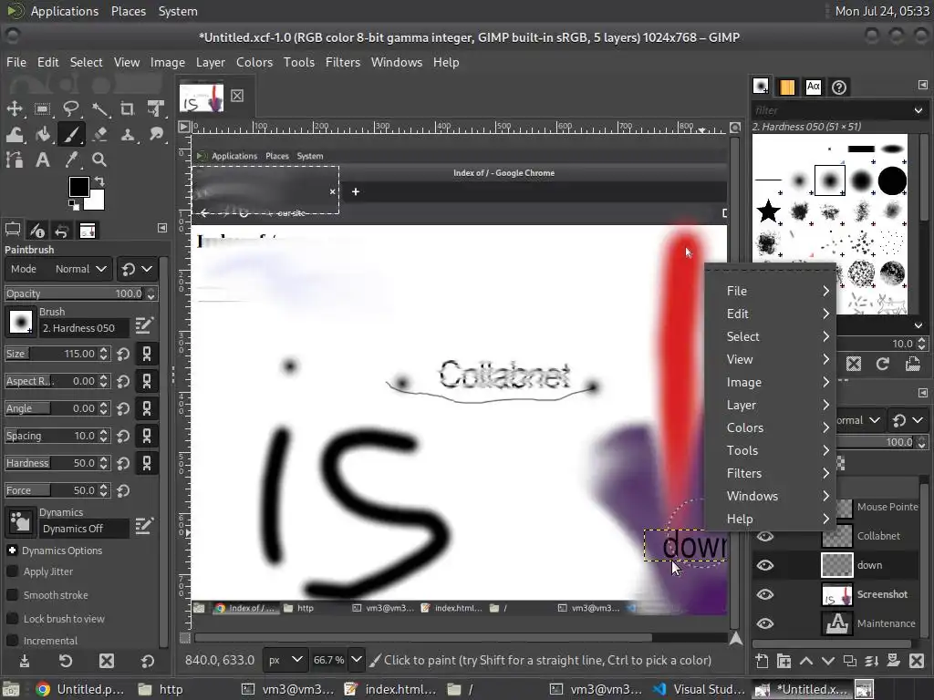Reset the brush Size to default

[123, 355]
